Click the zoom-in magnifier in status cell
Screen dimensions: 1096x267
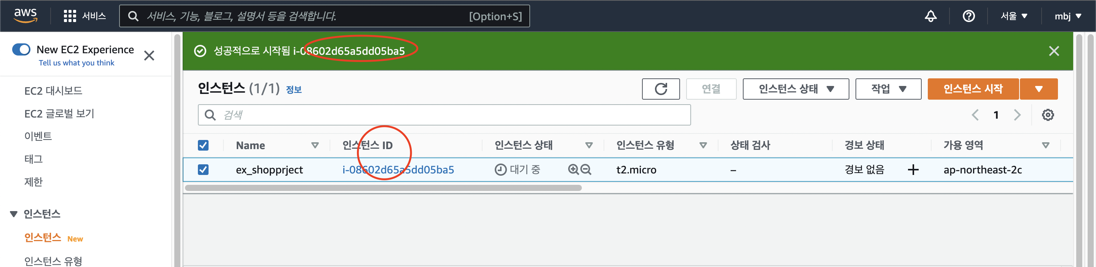click(573, 170)
